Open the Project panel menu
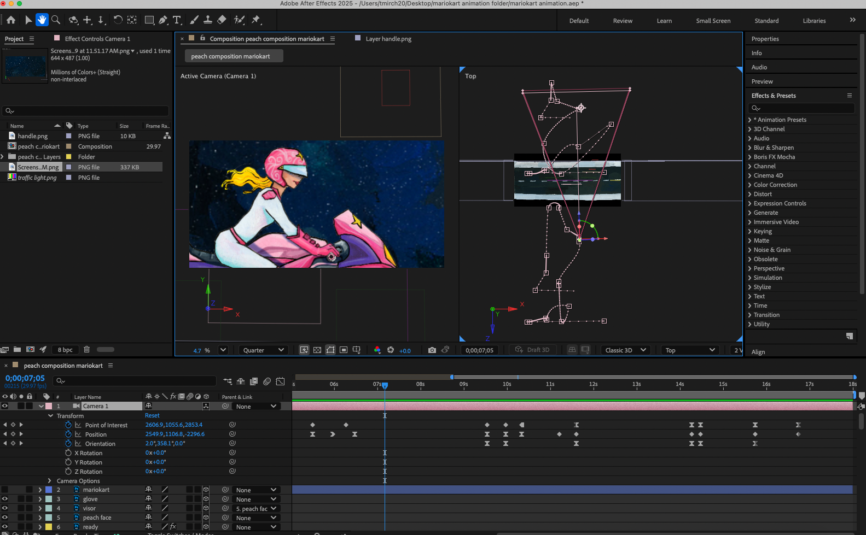 (32, 39)
